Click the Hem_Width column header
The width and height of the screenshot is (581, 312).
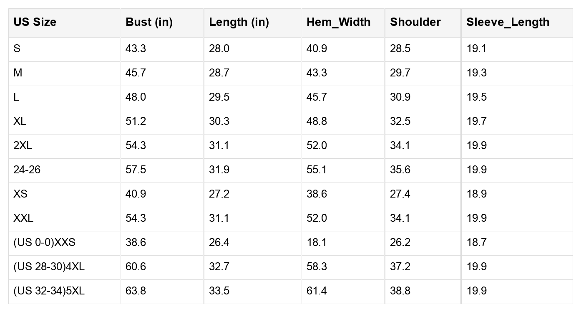[338, 22]
